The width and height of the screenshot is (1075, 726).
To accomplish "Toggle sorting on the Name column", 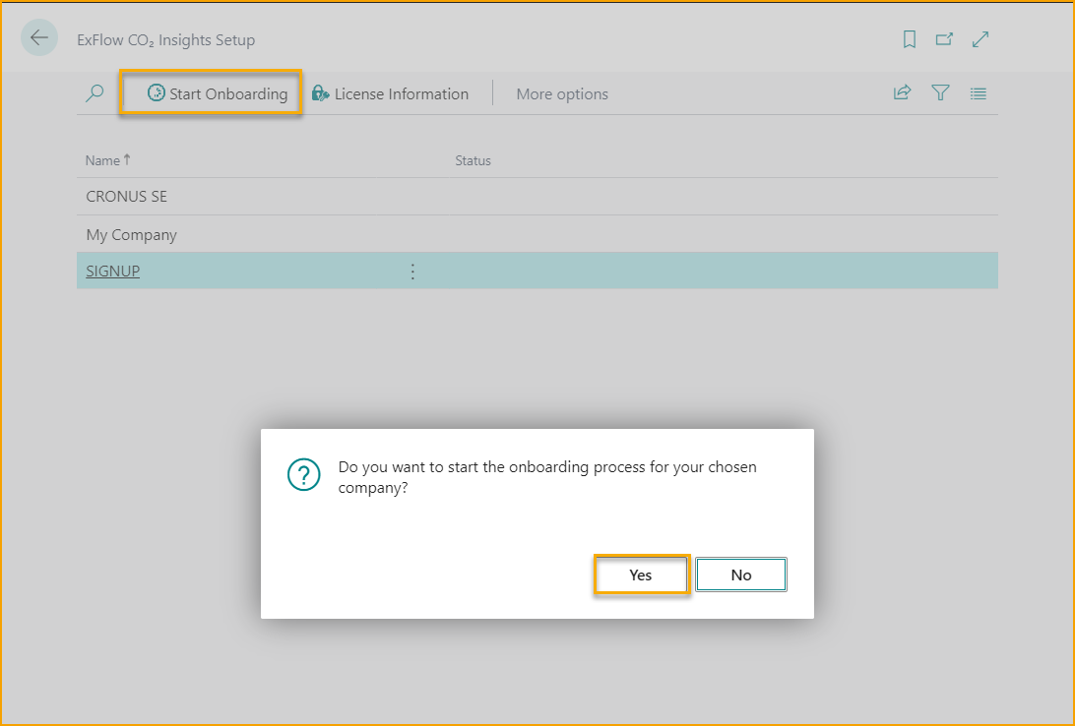I will pos(102,159).
